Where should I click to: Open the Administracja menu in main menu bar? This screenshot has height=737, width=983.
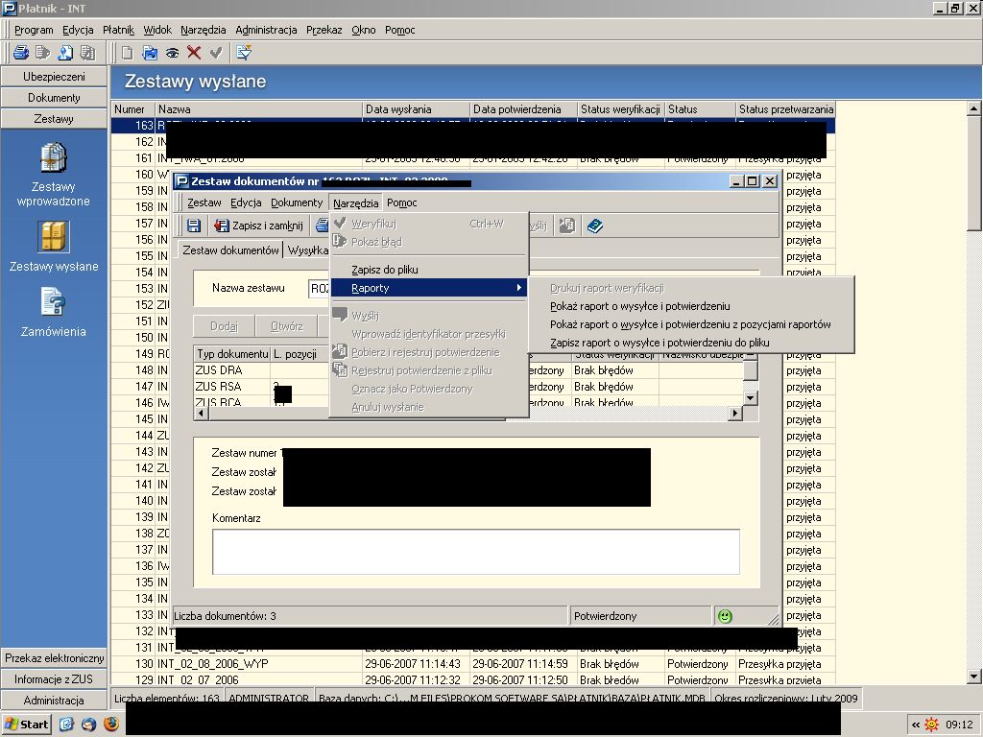(266, 30)
